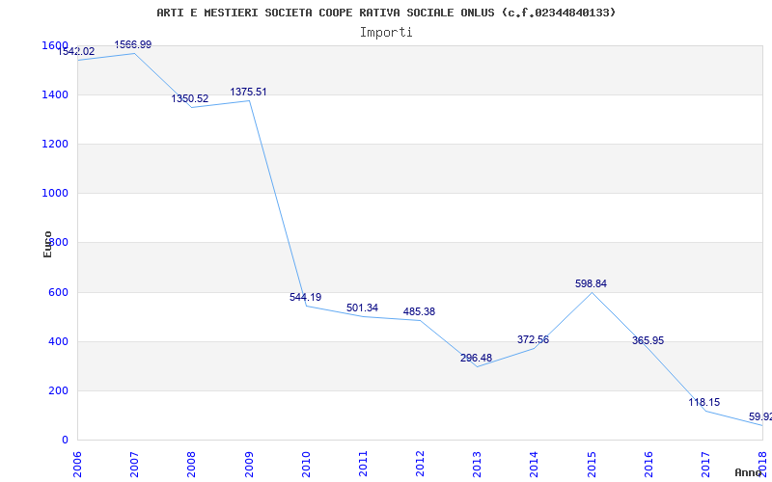Click the data label 372.56
Screen dimensions: 772x482
pyautogui.click(x=533, y=340)
